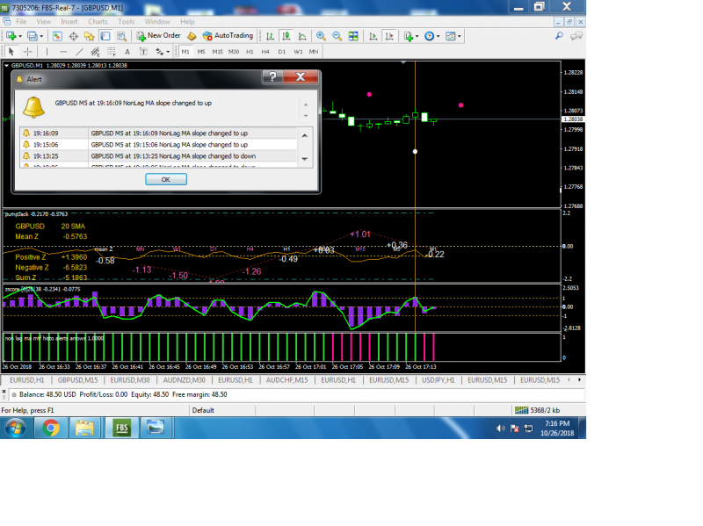Open the View menu

click(43, 21)
